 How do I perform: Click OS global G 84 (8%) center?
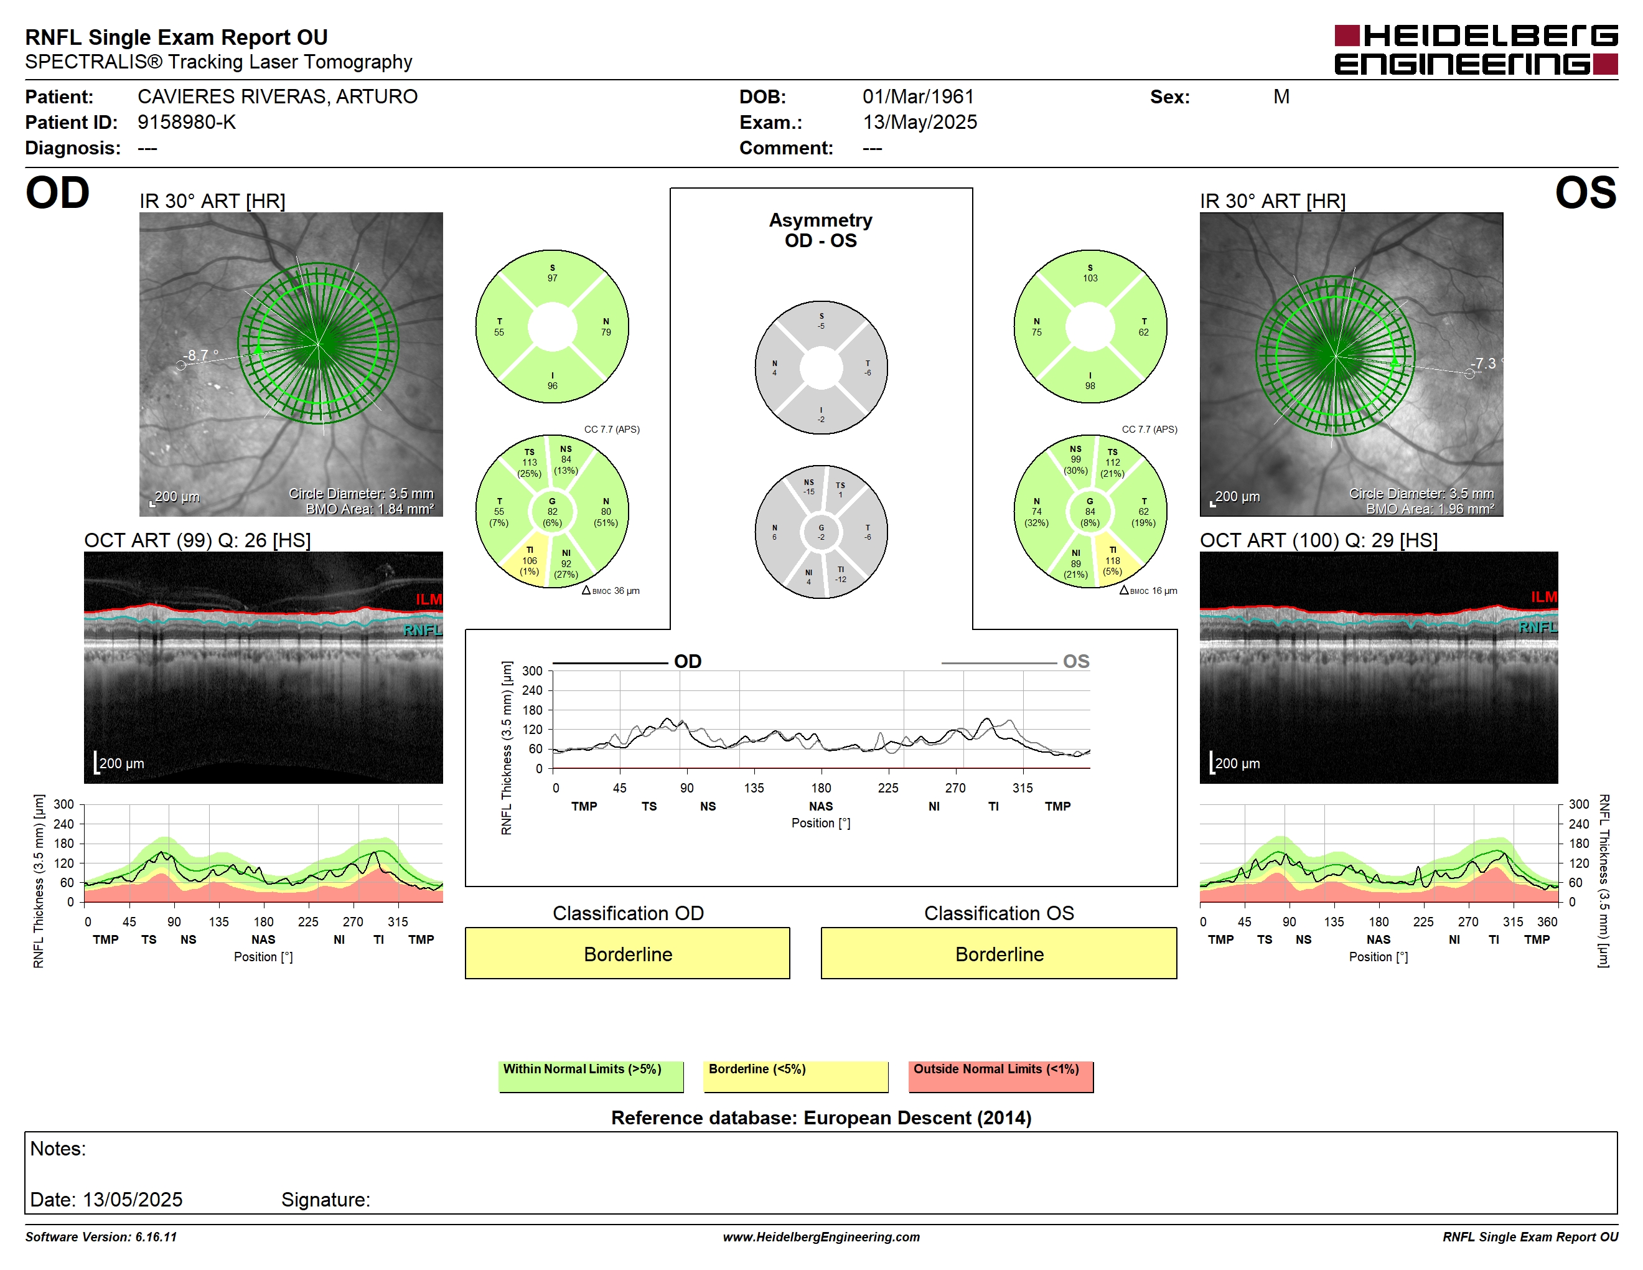[1090, 512]
